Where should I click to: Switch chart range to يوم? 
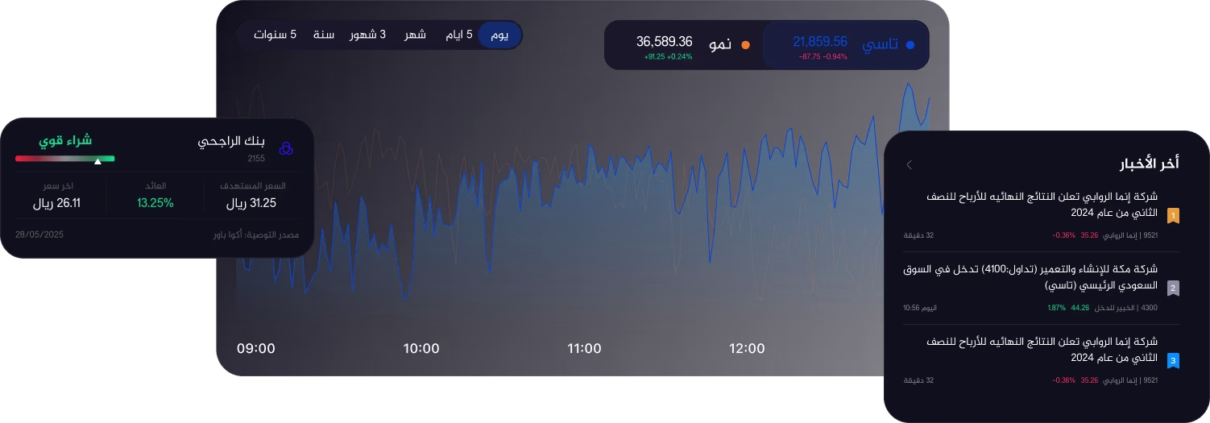coord(499,35)
